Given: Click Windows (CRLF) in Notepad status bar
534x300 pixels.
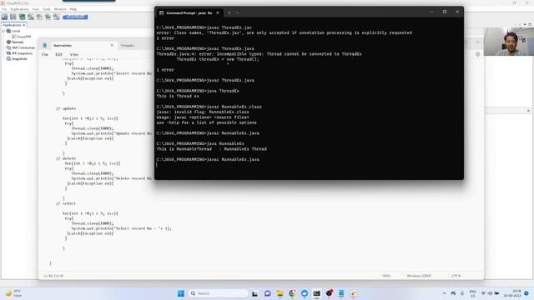Looking at the screenshot, I should (x=419, y=276).
